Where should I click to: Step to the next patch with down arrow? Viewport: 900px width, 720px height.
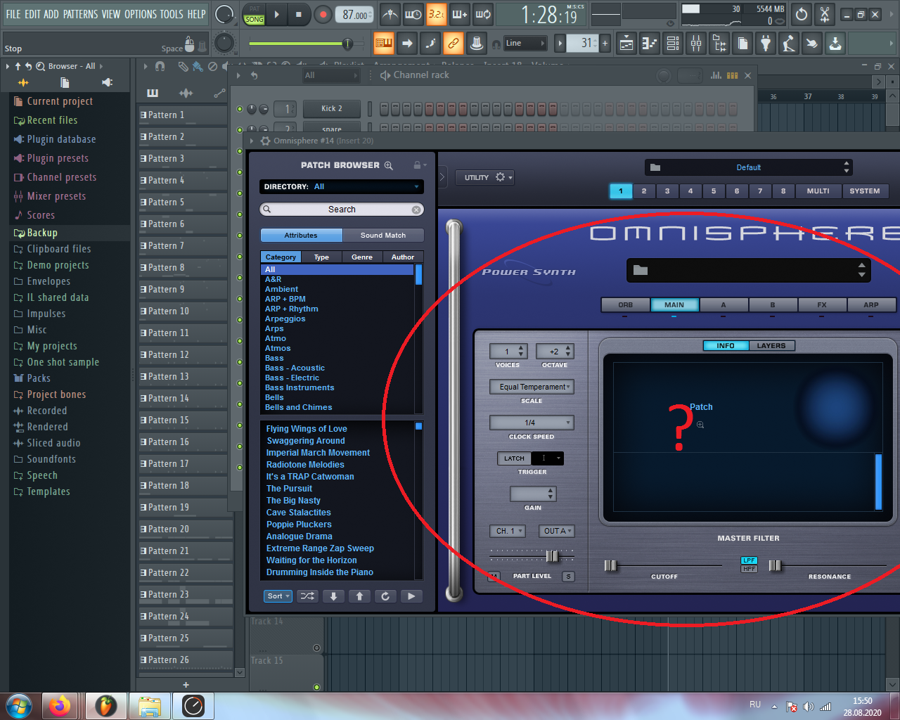click(x=333, y=596)
